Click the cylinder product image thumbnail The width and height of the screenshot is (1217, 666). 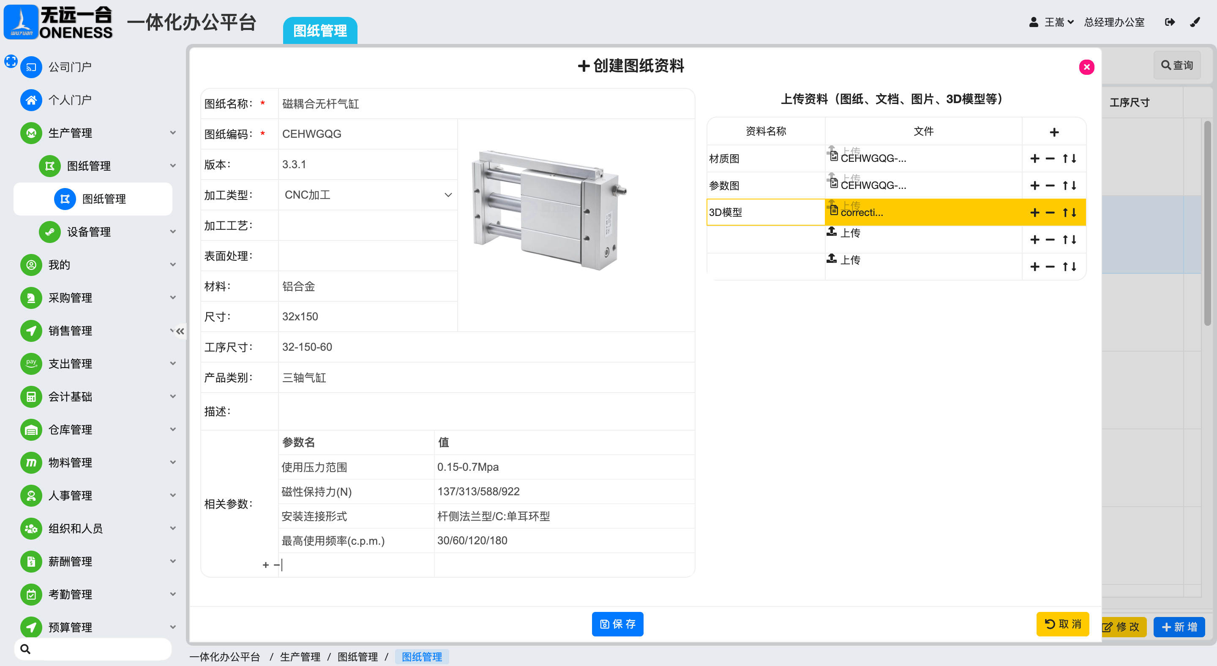point(550,210)
